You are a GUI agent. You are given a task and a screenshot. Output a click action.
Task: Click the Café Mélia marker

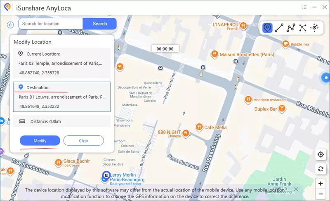point(199,127)
